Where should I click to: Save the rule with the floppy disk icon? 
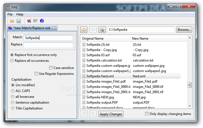point(19,21)
